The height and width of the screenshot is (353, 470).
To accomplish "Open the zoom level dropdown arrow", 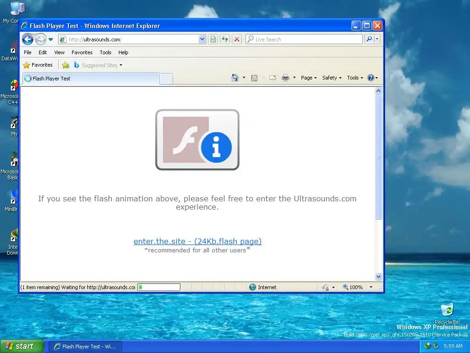I will pyautogui.click(x=371, y=287).
